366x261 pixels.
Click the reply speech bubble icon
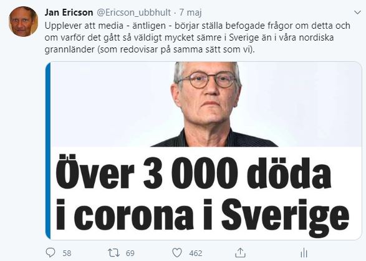click(x=51, y=253)
